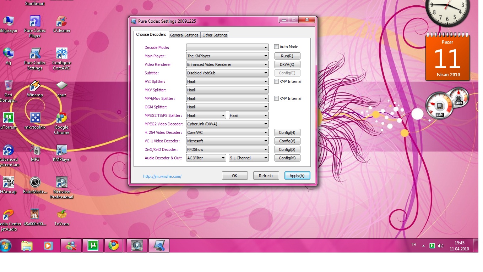The width and height of the screenshot is (483, 272).
Task: Enable the Auto Mode checkbox
Action: tap(276, 47)
